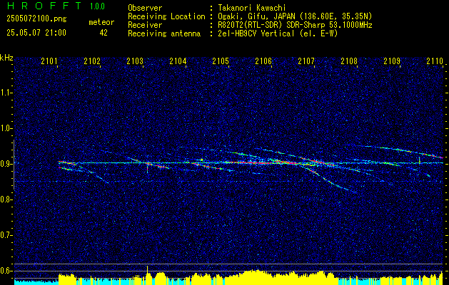Click the meteor label

tap(101, 22)
